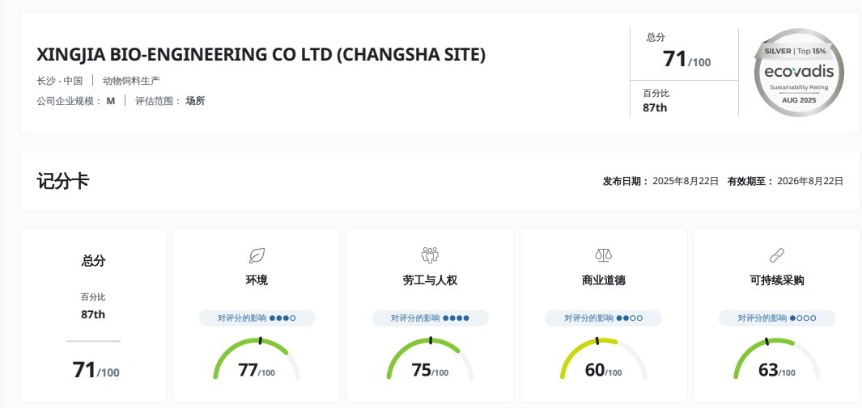This screenshot has width=862, height=408.
Task: Click the EcoVadis Silver medal badge
Action: pyautogui.click(x=798, y=73)
